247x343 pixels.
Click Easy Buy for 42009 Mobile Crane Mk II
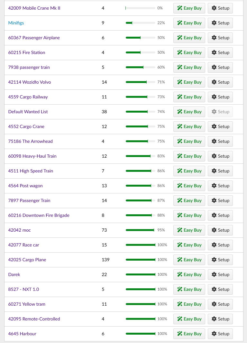189,8
